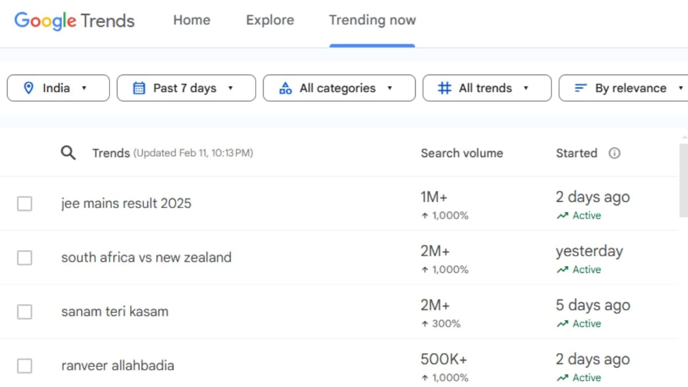This screenshot has height=387, width=688.
Task: Tick the checkbox beside ranveer allahbadia
Action: click(x=24, y=365)
